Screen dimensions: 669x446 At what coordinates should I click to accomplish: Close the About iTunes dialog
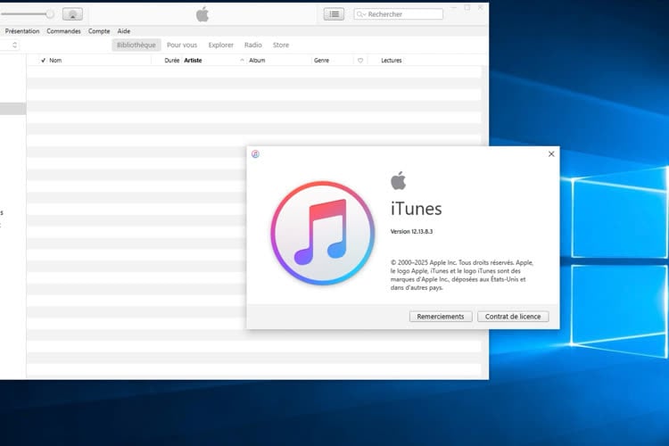pyautogui.click(x=551, y=154)
